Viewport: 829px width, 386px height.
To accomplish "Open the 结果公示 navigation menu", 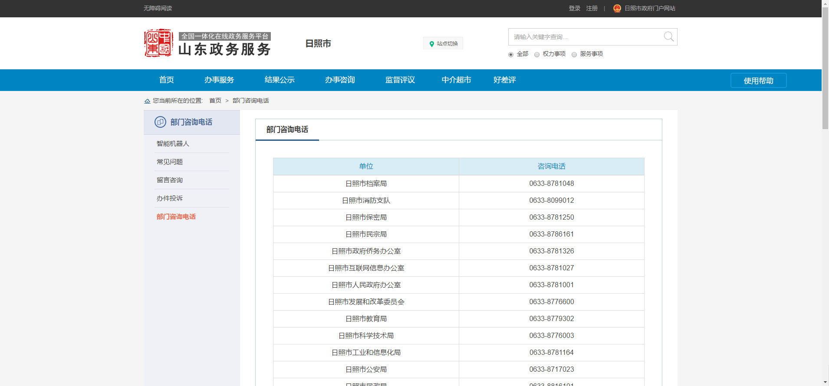I will tap(280, 80).
